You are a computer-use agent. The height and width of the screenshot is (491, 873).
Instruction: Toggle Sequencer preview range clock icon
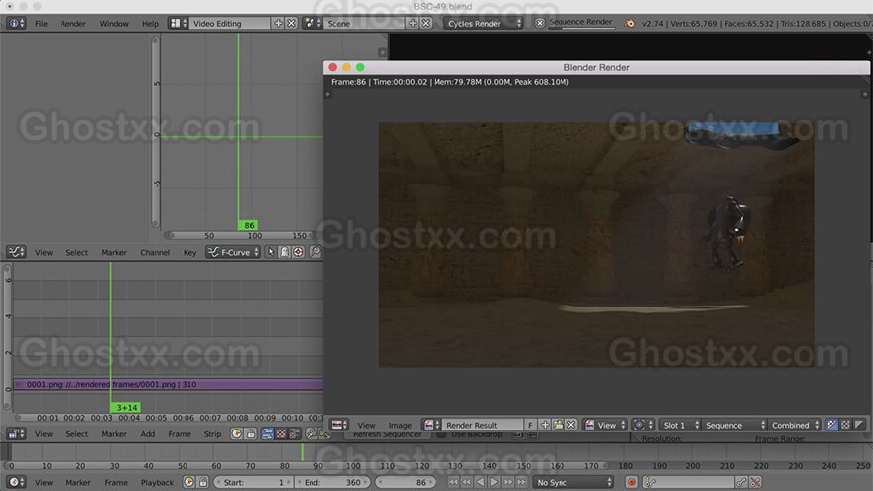click(237, 433)
